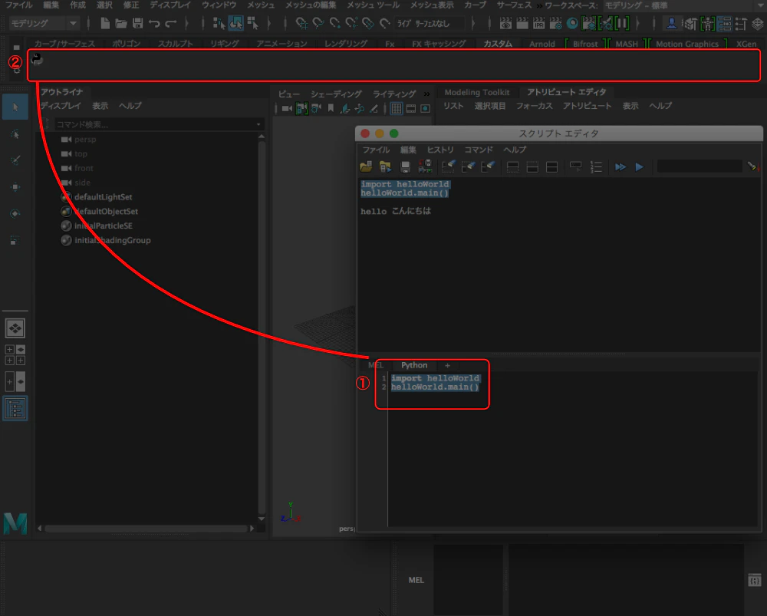
Task: Click the Script Editor search field
Action: [x=700, y=166]
